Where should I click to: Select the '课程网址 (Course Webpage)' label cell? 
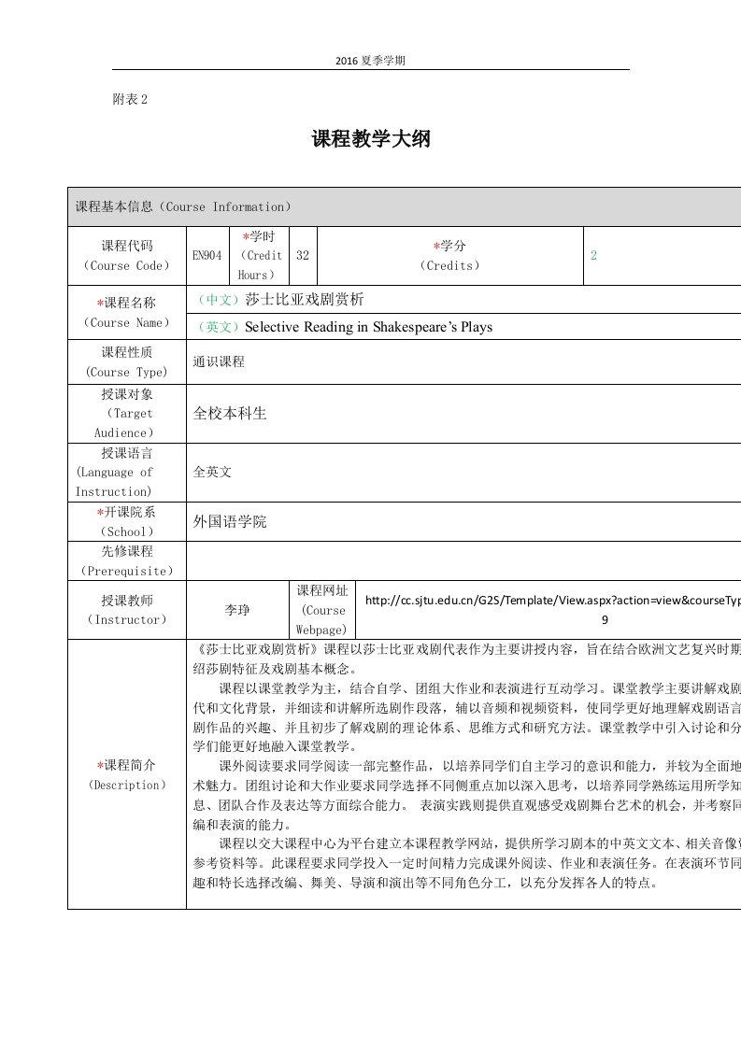pyautogui.click(x=321, y=610)
